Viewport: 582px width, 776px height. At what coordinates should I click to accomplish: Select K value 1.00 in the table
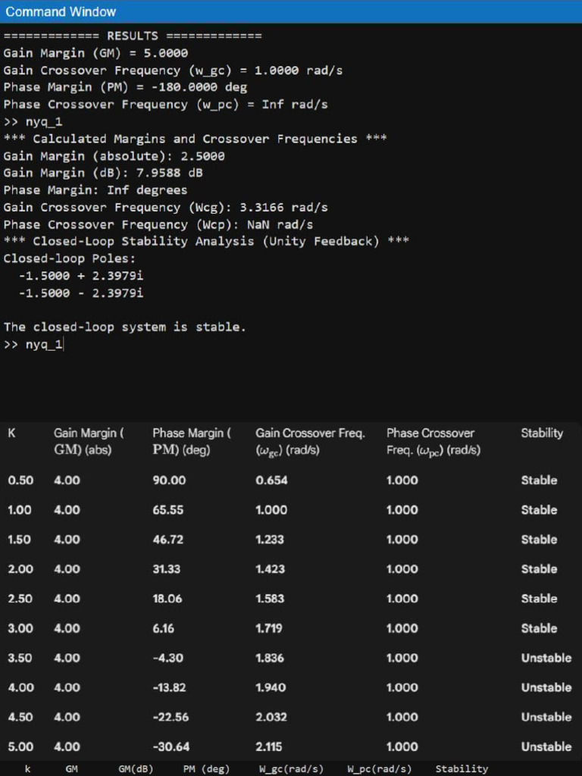click(19, 510)
